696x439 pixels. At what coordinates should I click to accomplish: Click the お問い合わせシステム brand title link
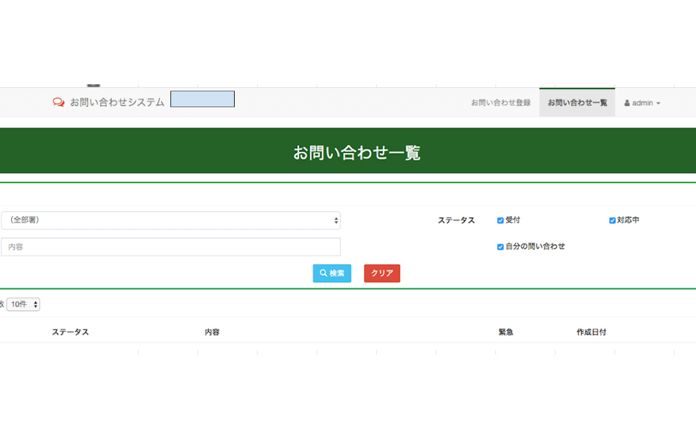[117, 103]
